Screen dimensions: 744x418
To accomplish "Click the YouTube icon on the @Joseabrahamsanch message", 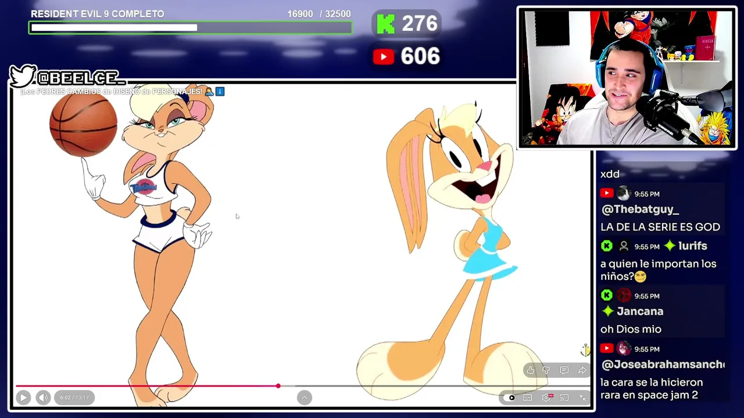I will coord(606,348).
